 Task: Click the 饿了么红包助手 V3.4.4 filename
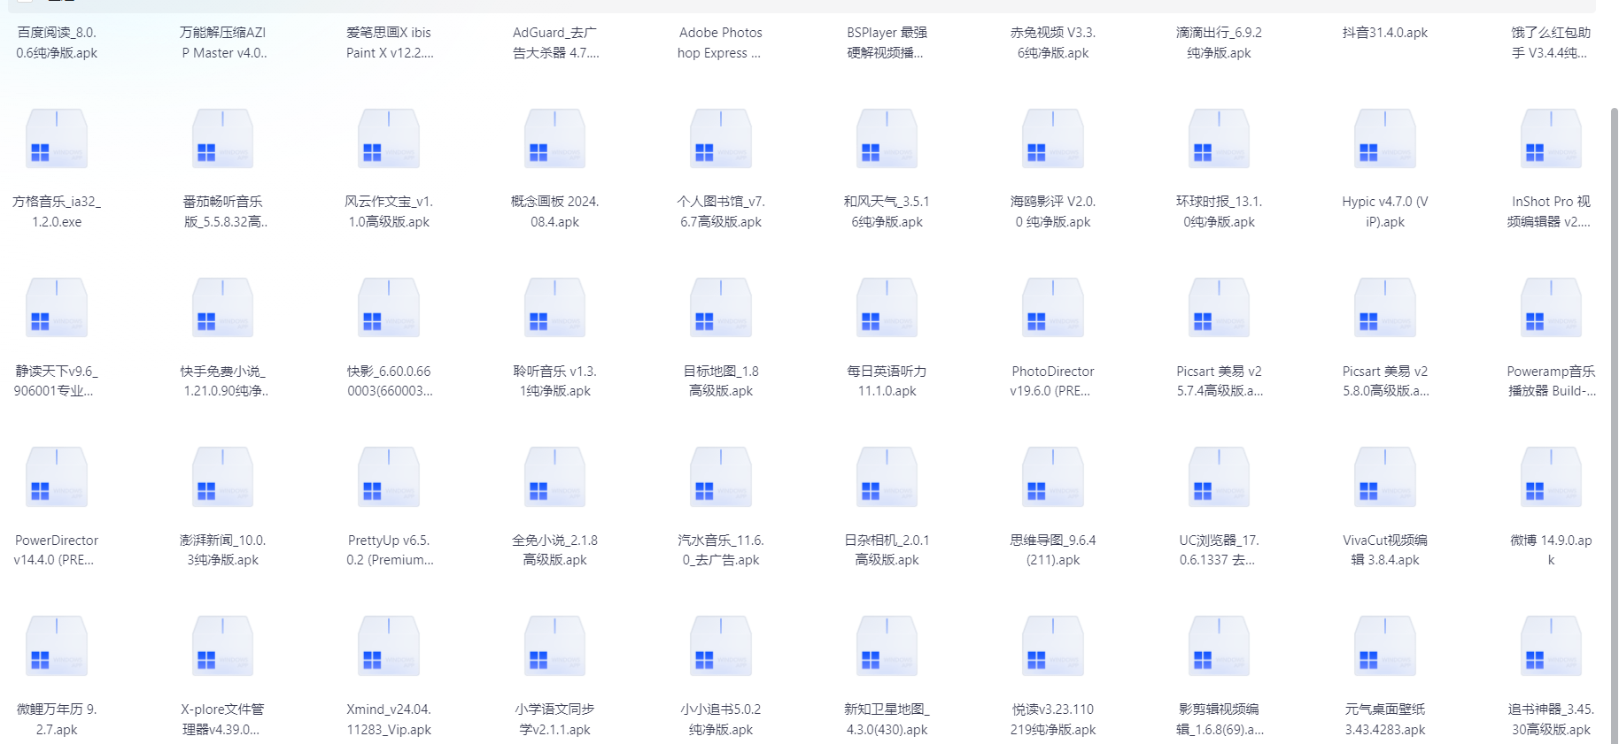[1551, 42]
